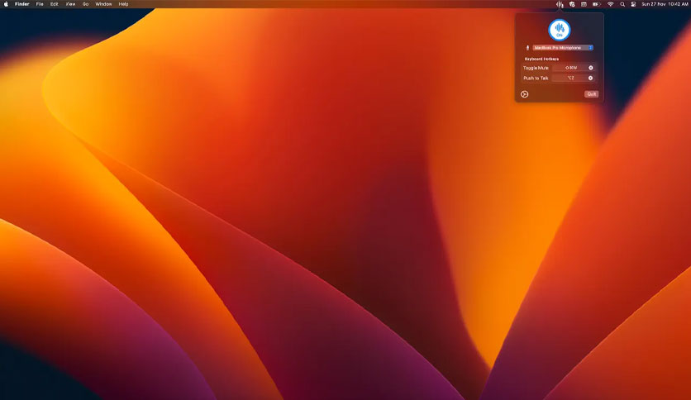
Task: Click the battery status icon
Action: coord(596,4)
